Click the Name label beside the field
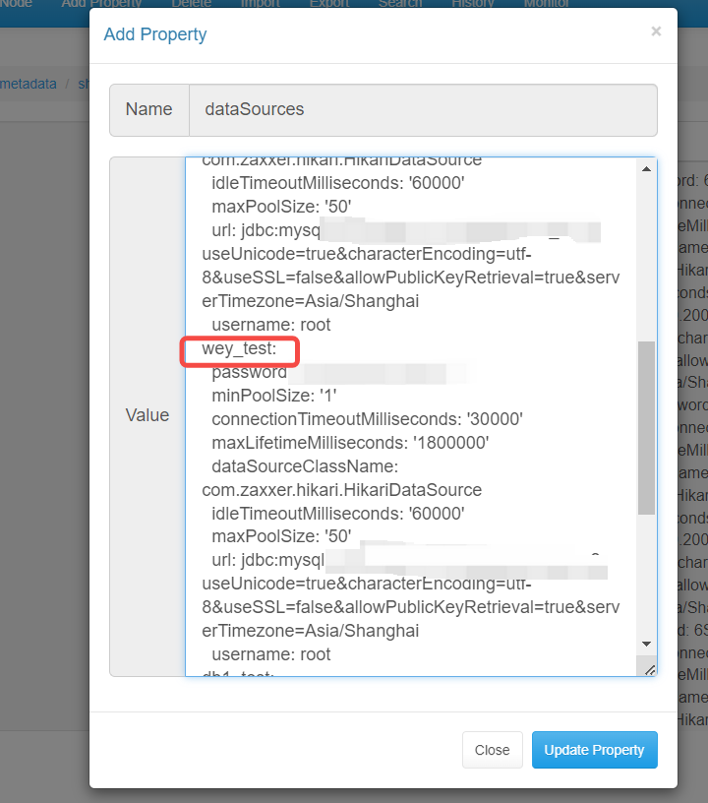Screen dimensions: 708x803 coord(148,109)
